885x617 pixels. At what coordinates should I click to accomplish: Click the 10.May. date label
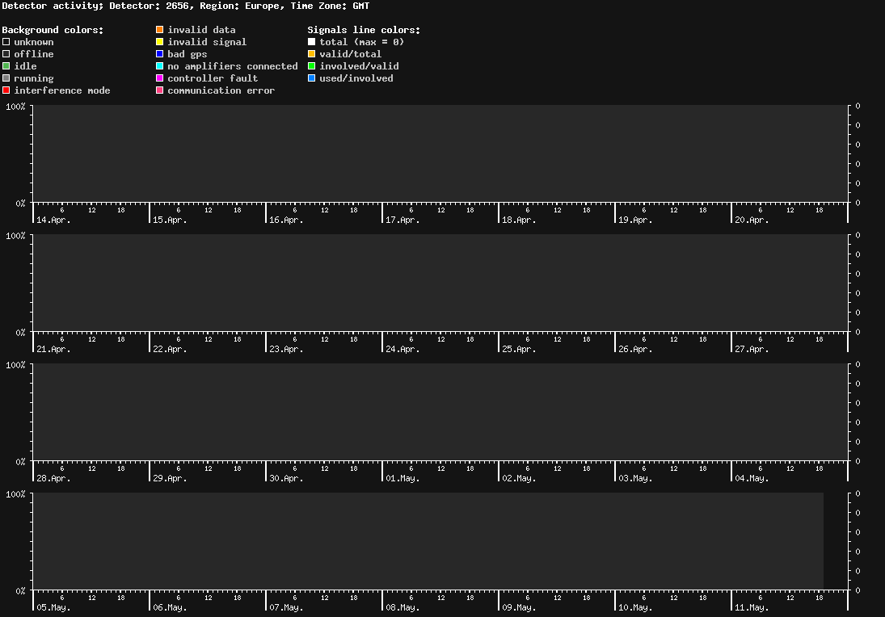tap(635, 607)
